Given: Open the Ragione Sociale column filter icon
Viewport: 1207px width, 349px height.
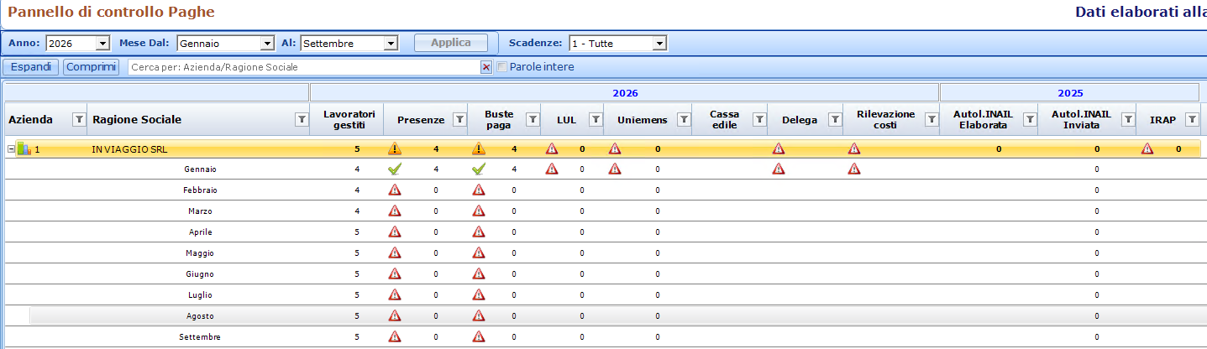Looking at the screenshot, I should point(302,120).
